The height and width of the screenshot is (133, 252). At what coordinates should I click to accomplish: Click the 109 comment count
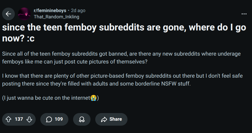(59, 119)
